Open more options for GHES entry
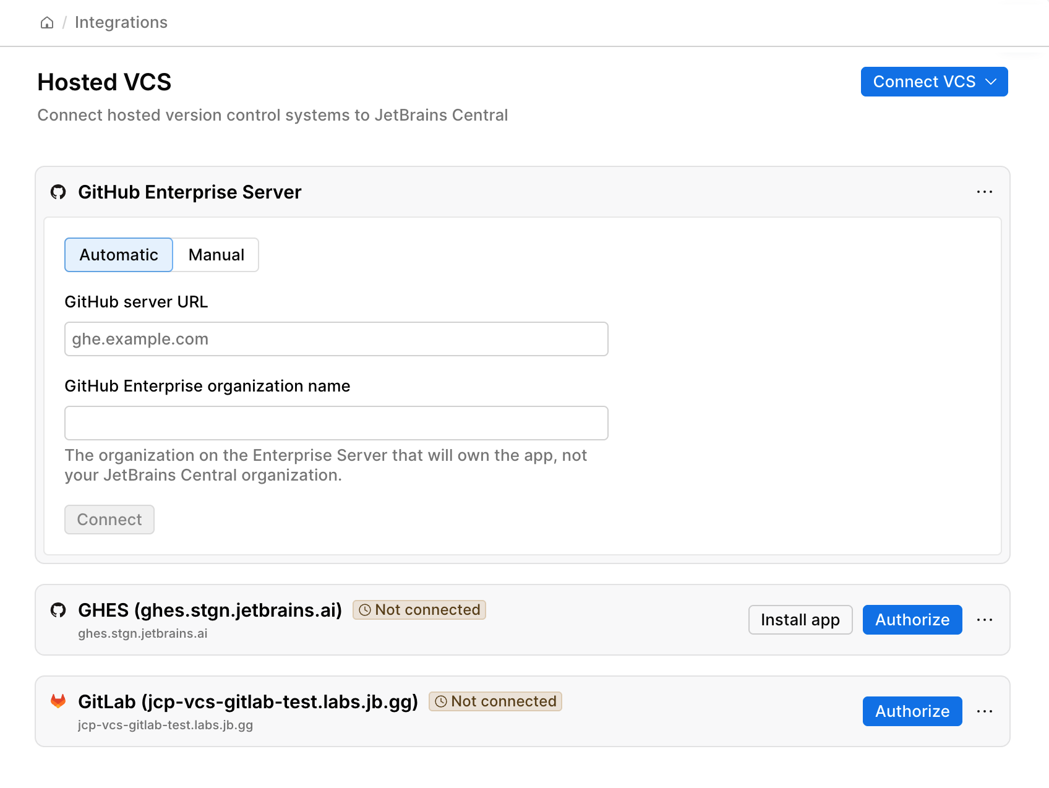 pyautogui.click(x=985, y=620)
